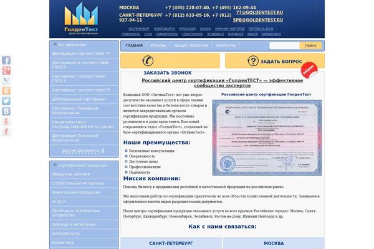Open the Симферополь city link

[x=167, y=34]
